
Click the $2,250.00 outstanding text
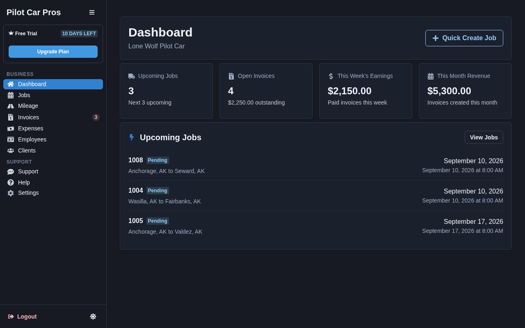coord(256,102)
